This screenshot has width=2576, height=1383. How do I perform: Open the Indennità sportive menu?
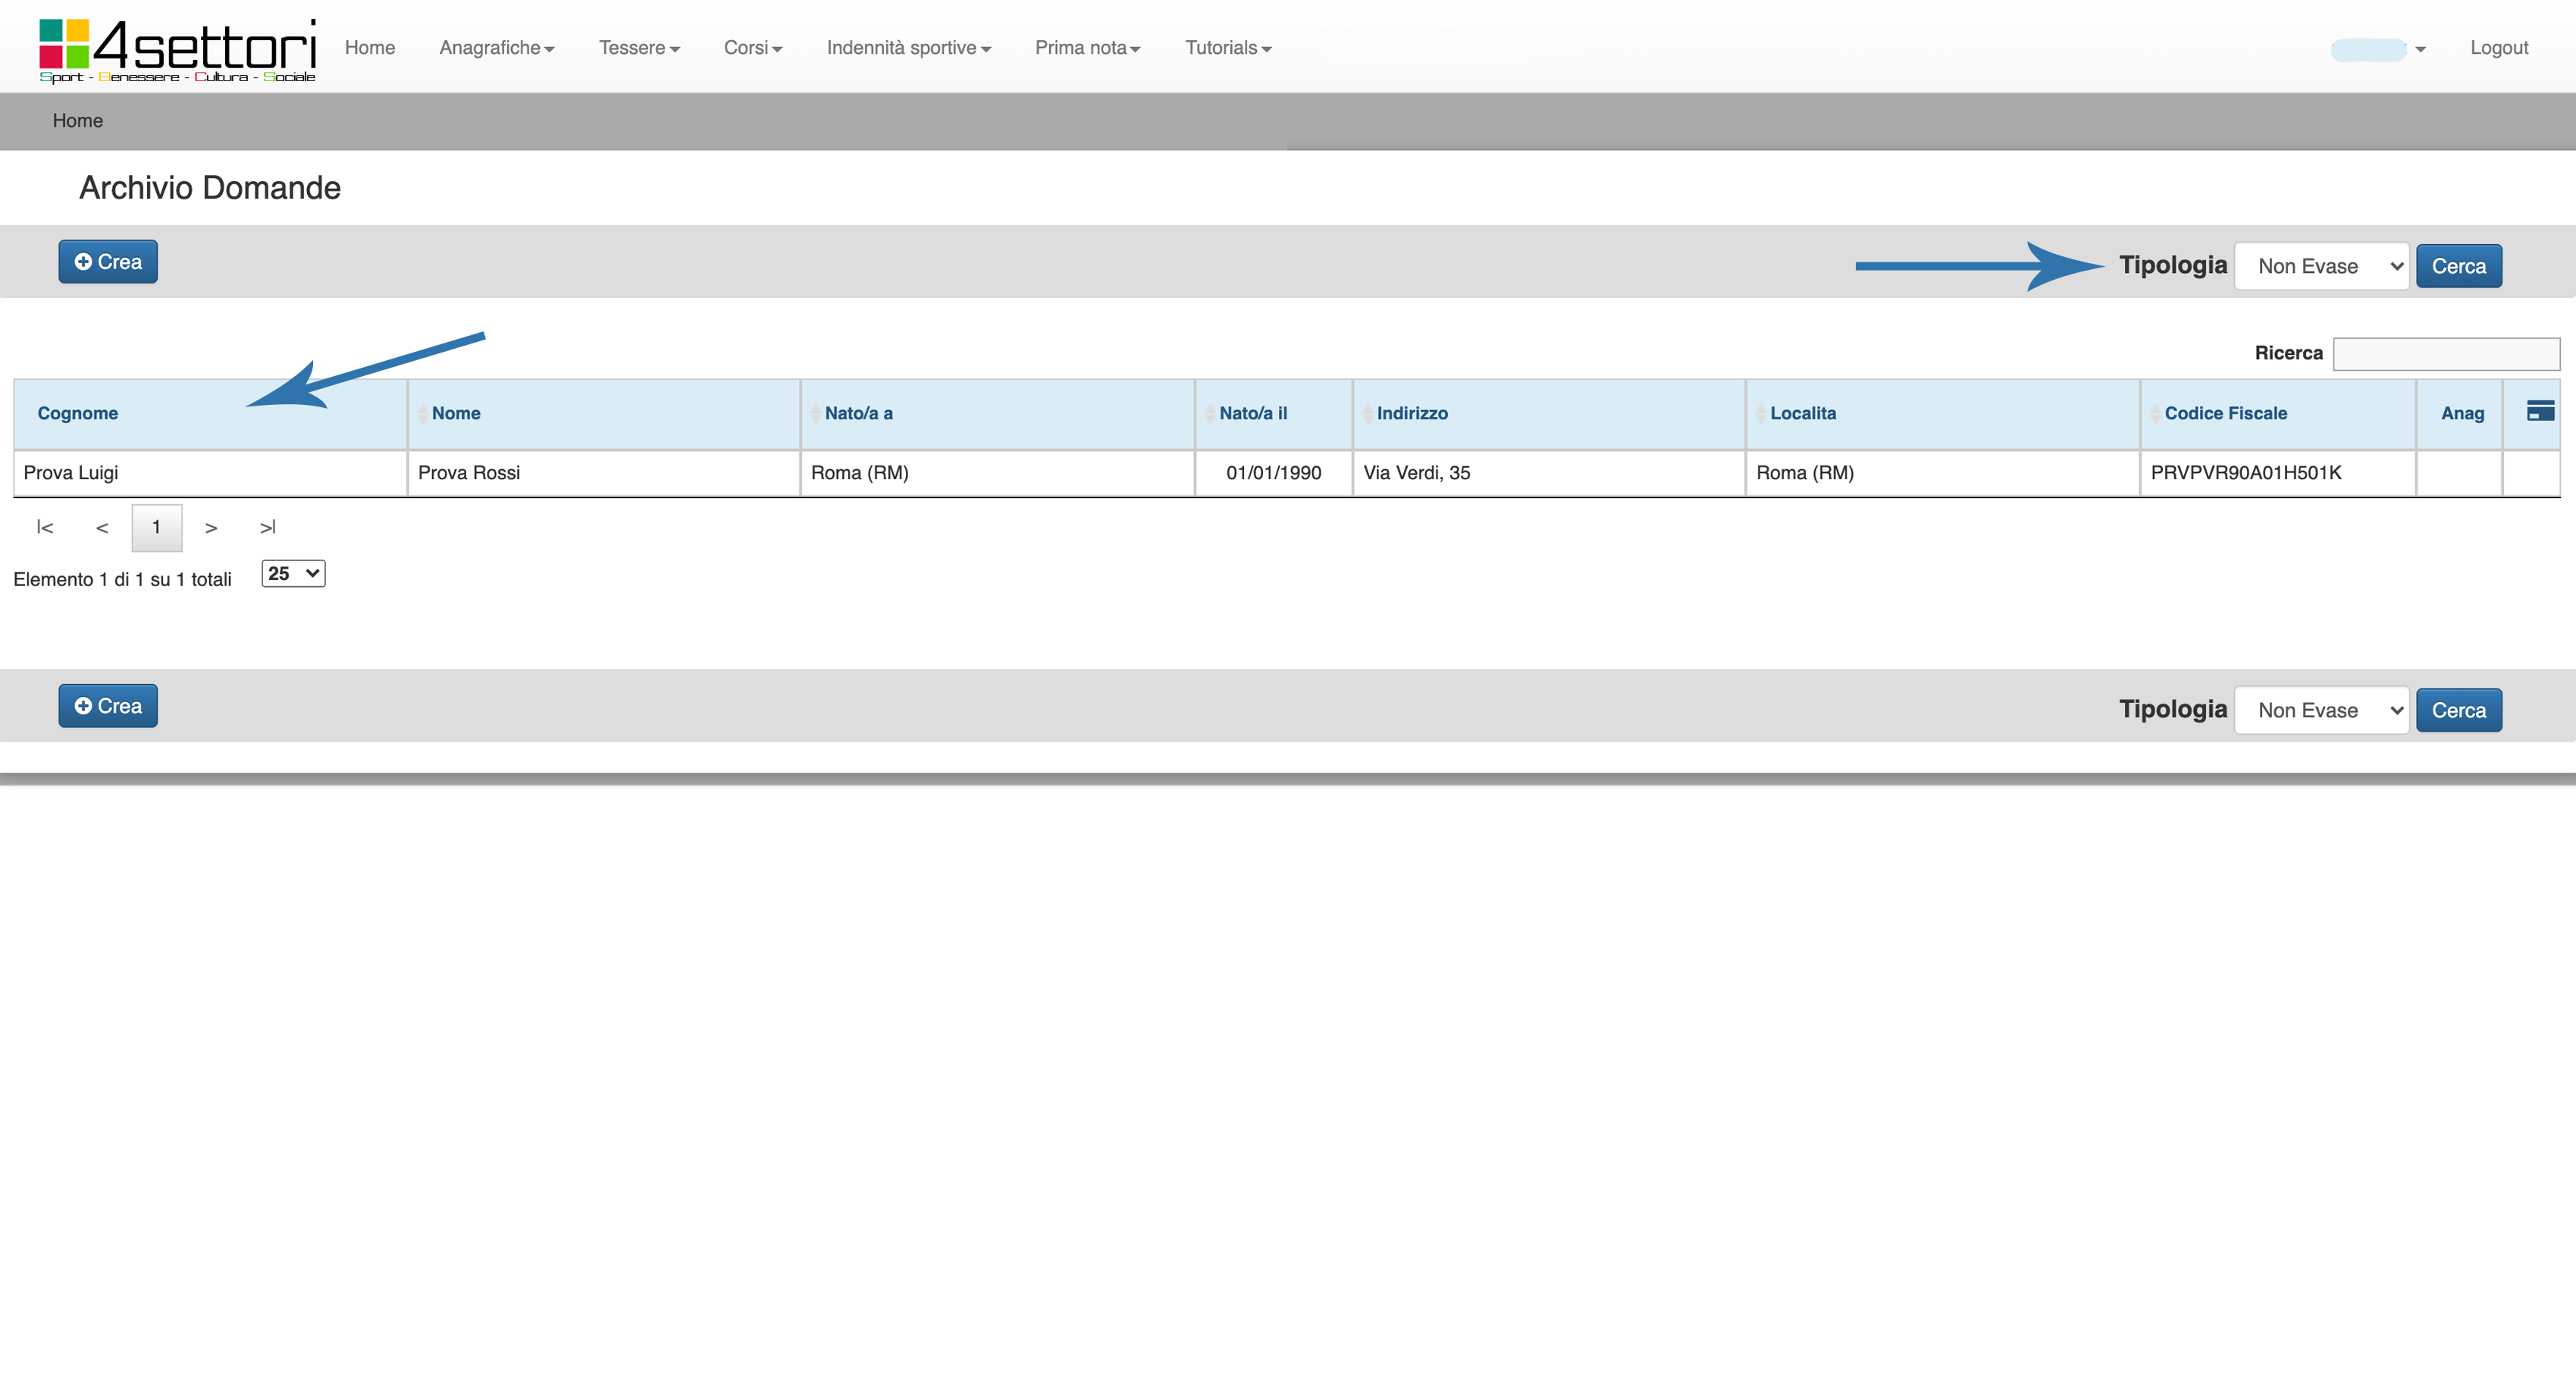[908, 48]
